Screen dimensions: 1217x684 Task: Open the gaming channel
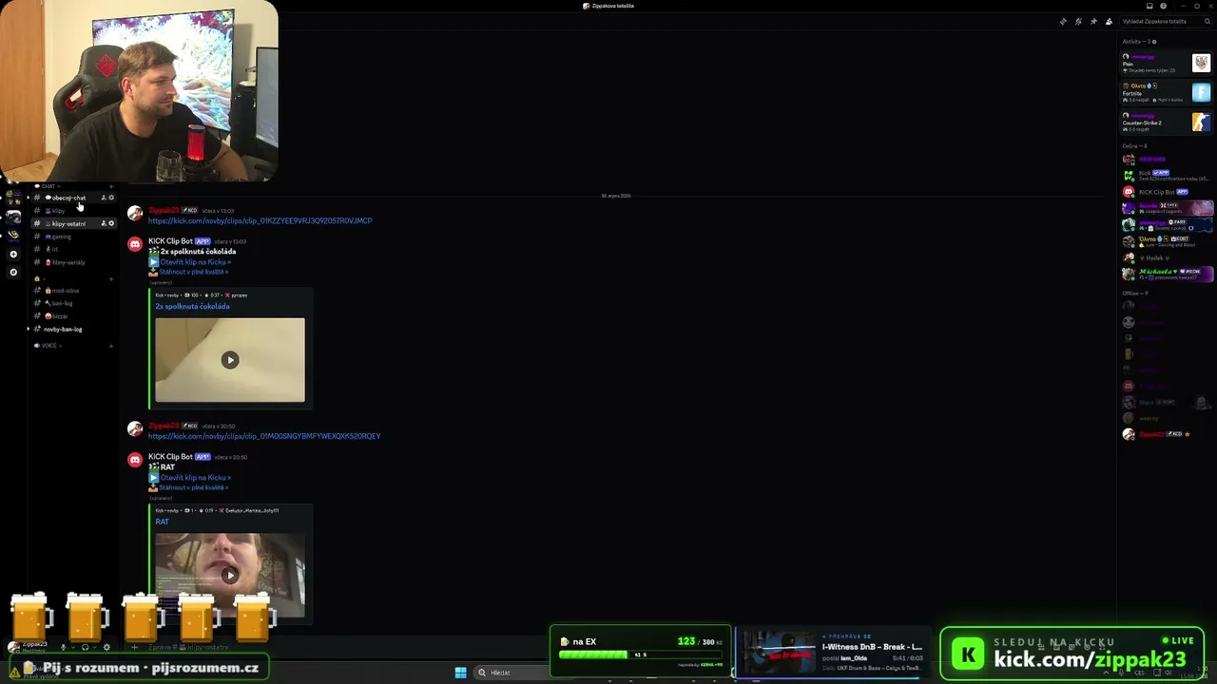click(x=72, y=237)
